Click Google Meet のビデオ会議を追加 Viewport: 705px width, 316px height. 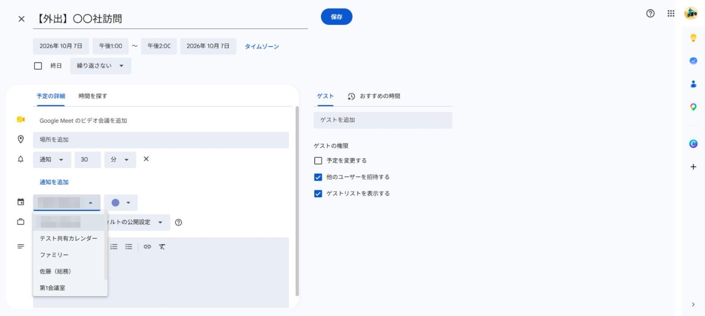click(83, 121)
